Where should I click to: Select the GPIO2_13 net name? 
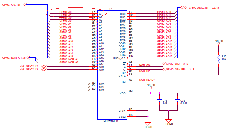tap(32, 69)
